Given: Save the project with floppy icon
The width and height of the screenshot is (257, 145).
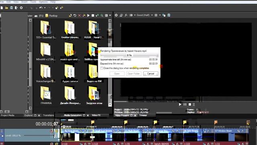Looking at the screenshot, I should (11, 8).
